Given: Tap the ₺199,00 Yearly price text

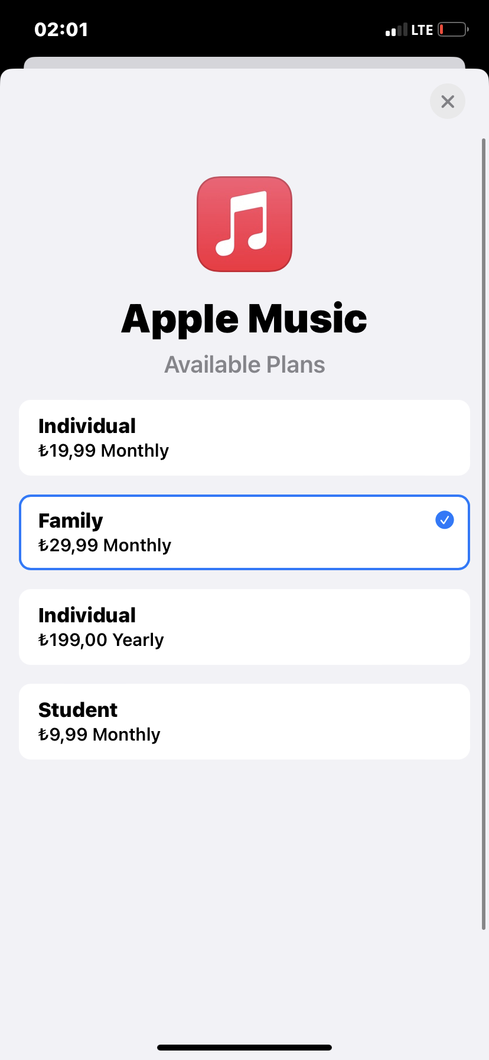Looking at the screenshot, I should click(x=101, y=639).
